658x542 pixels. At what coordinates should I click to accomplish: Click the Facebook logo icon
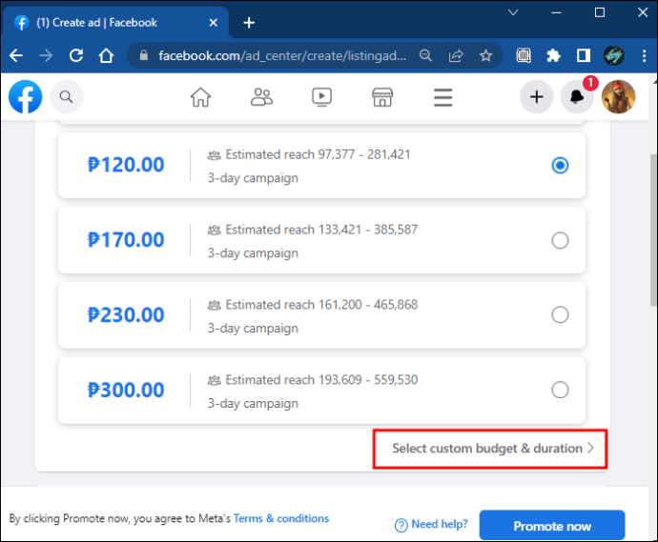click(25, 97)
